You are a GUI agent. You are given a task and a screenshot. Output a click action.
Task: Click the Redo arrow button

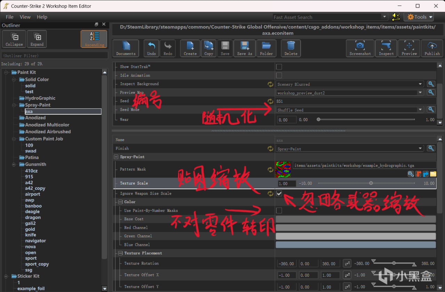coord(168,48)
